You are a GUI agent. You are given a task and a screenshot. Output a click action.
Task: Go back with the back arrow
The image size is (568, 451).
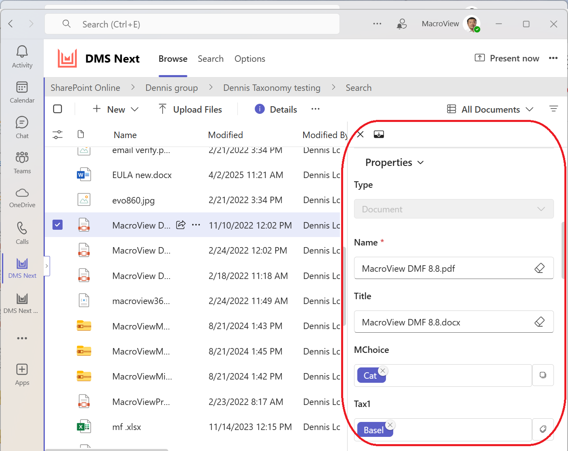(x=11, y=24)
